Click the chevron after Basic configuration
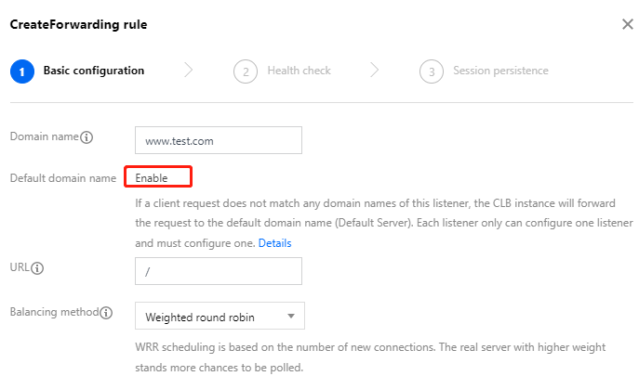Image resolution: width=639 pixels, height=376 pixels. tap(189, 70)
